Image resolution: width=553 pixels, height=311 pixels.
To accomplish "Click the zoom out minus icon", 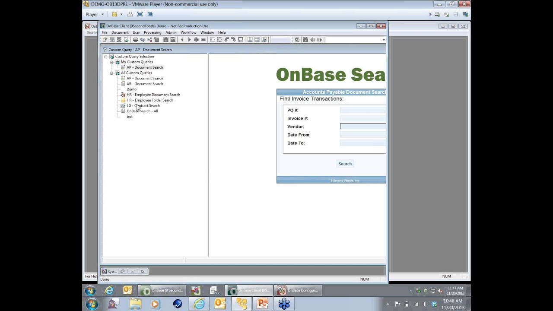I will (x=203, y=40).
